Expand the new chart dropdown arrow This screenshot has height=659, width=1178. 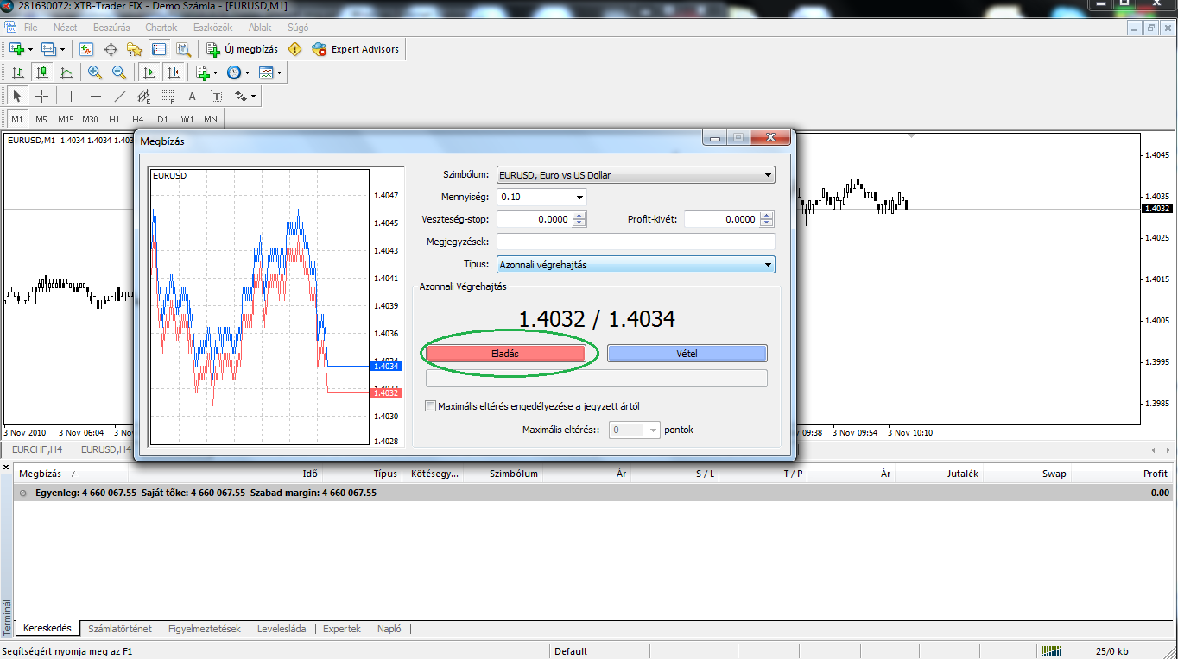(x=30, y=49)
